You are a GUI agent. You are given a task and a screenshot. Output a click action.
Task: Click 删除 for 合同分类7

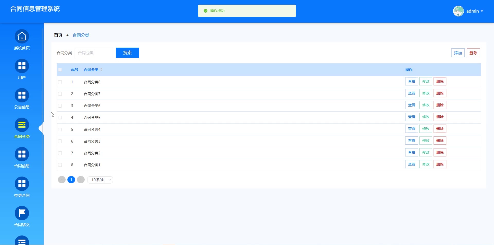pos(440,93)
